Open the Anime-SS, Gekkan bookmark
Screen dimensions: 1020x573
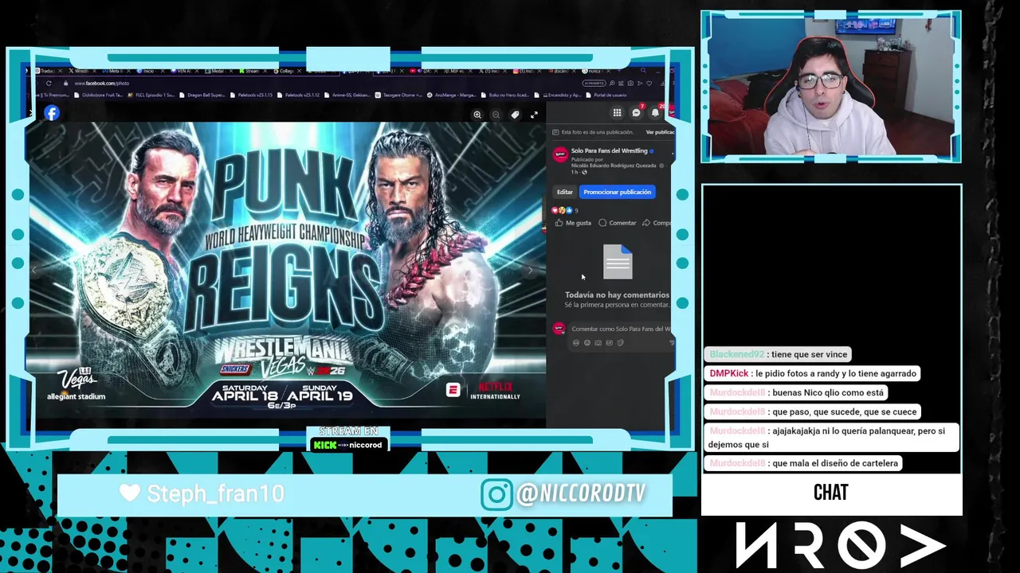coord(347,95)
